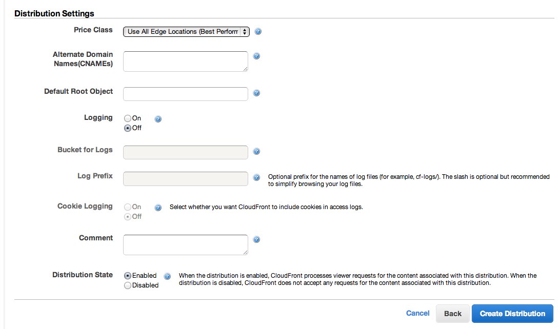
Task: Click the Cancel link
Action: [417, 313]
